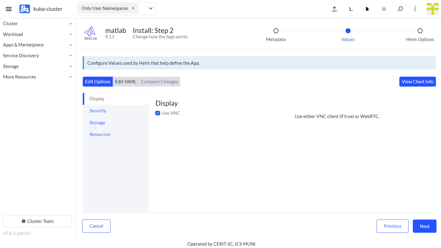Screen dimensions: 441x248
Task: Open the resource search magnifier icon
Action: (x=400, y=9)
